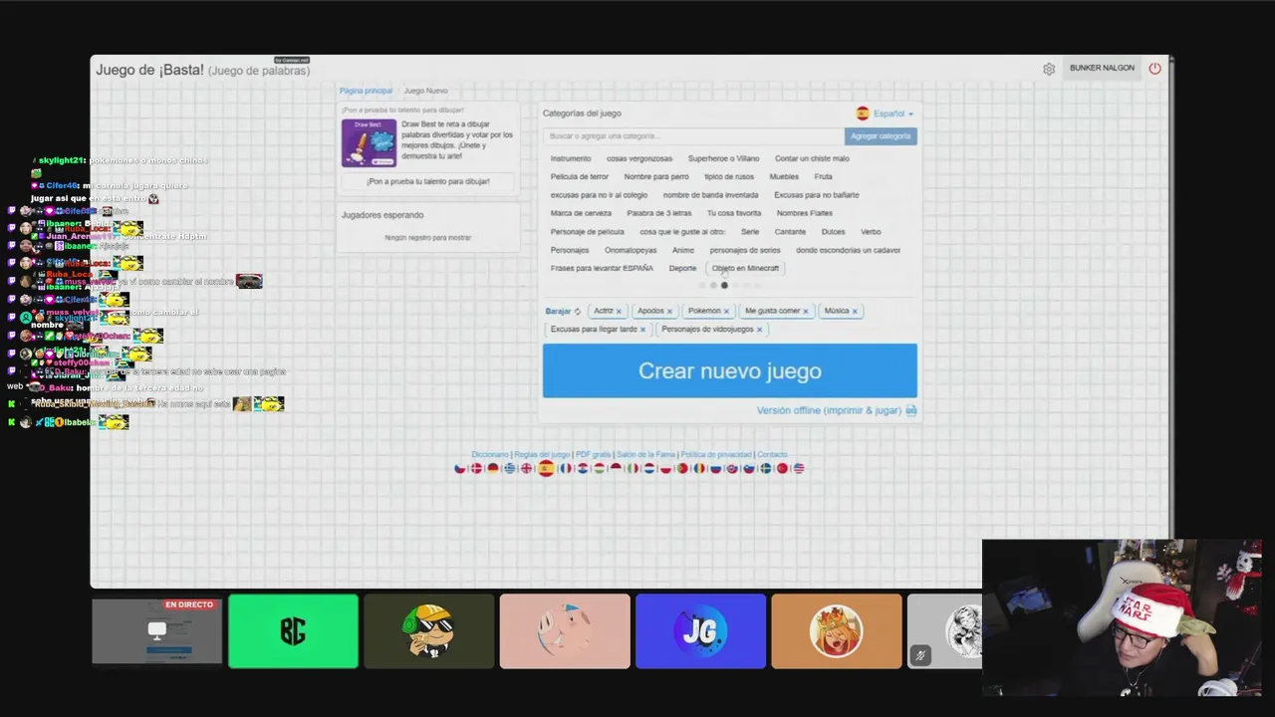Click the BUNKER NALGON username

coord(1102,68)
